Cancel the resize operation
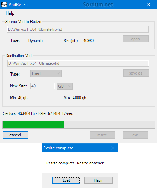 (15, 135)
